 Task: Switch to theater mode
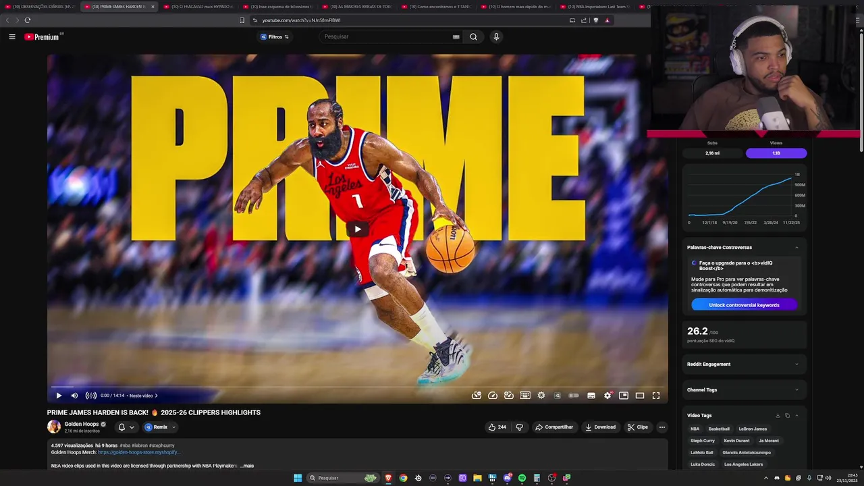(640, 396)
